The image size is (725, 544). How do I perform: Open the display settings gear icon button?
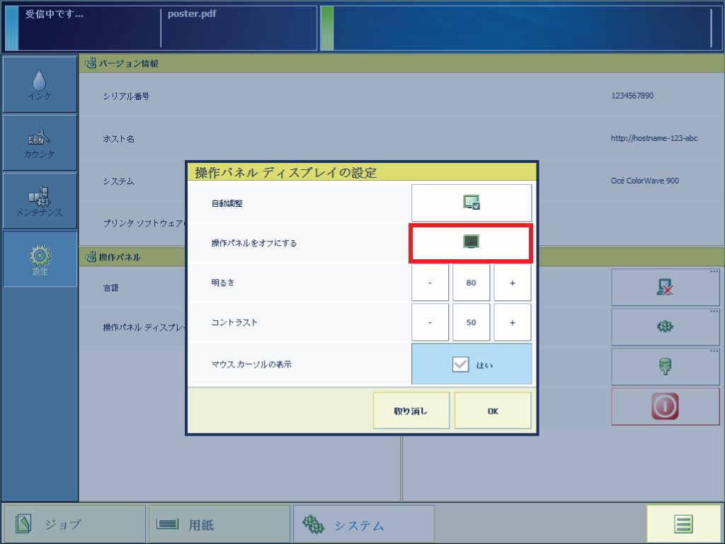pyautogui.click(x=666, y=327)
